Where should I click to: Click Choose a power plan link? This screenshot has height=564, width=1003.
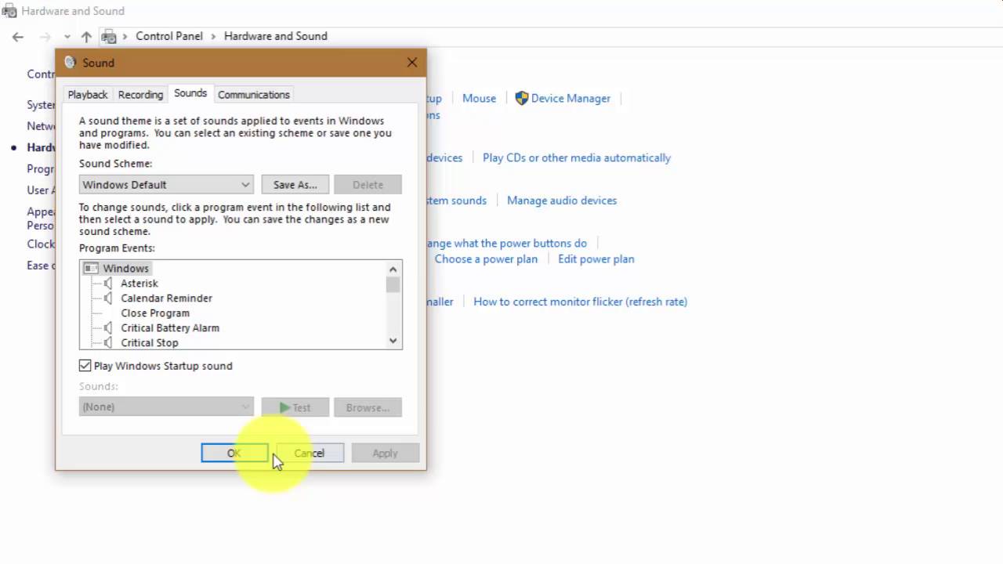point(486,258)
